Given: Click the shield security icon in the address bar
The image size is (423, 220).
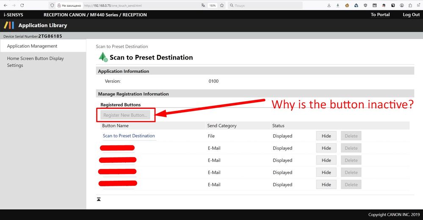Looking at the screenshot, I should 52,5.
